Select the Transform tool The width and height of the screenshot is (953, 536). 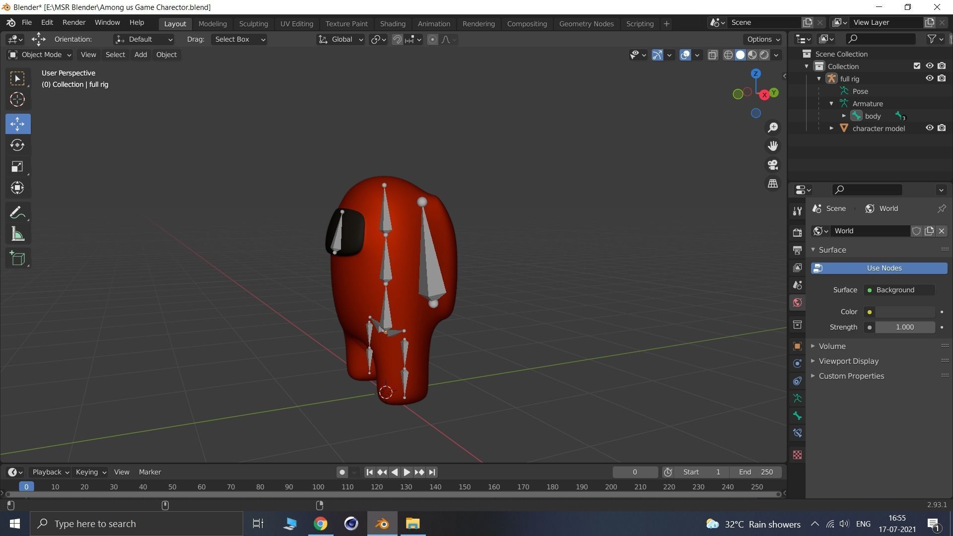pos(18,188)
